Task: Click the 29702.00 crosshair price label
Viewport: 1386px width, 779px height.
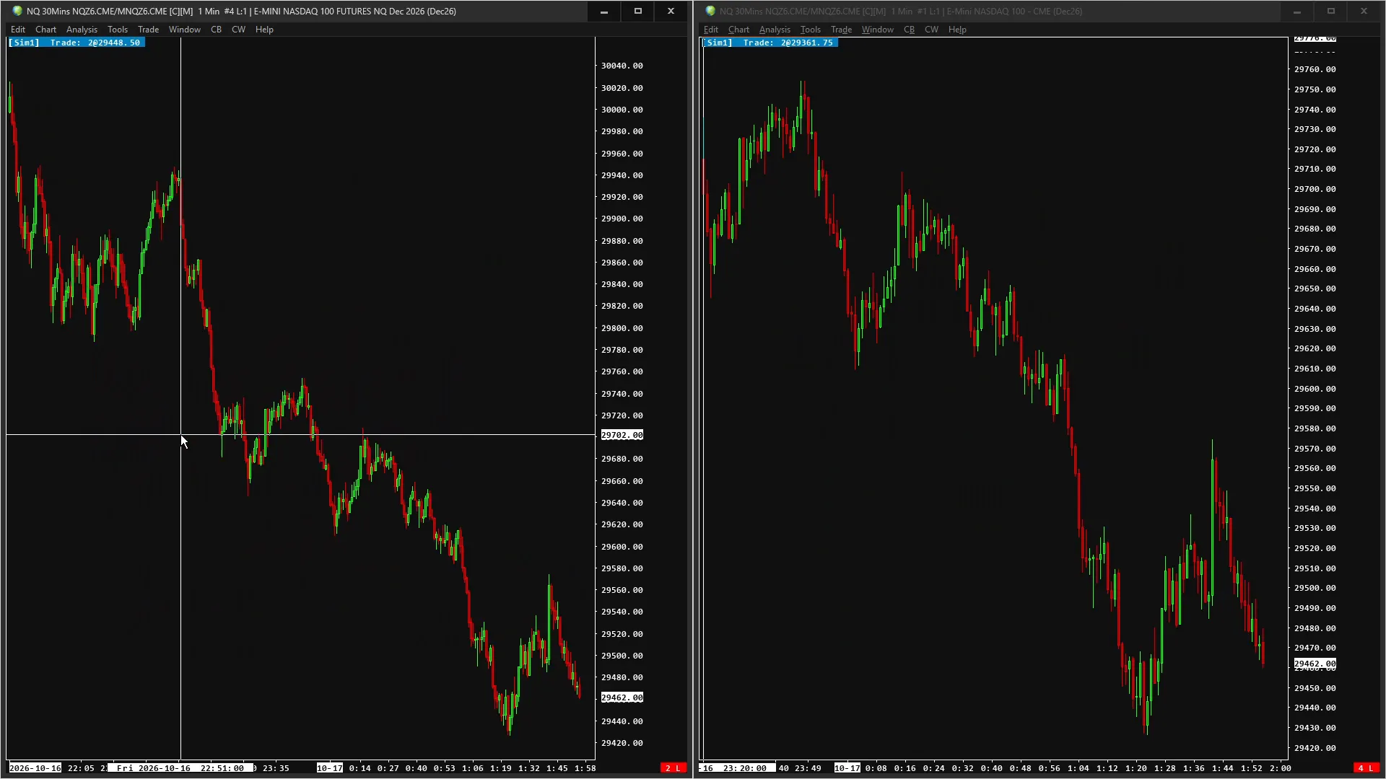Action: pyautogui.click(x=622, y=435)
